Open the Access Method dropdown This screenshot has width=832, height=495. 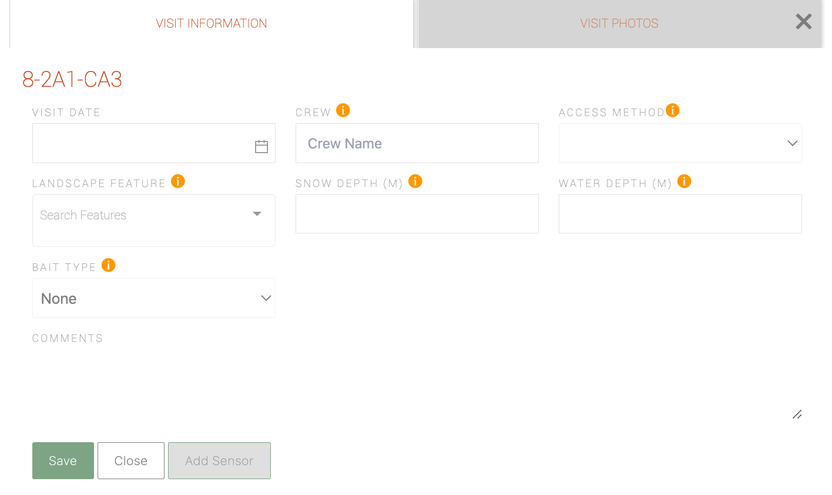tap(680, 143)
